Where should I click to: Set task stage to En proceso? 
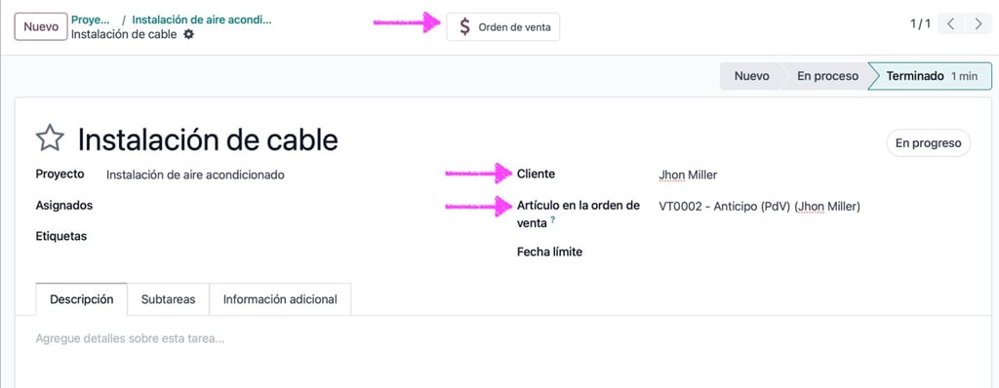click(x=827, y=76)
